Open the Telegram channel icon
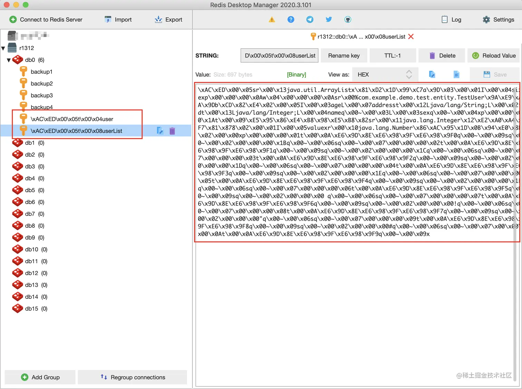 (310, 20)
